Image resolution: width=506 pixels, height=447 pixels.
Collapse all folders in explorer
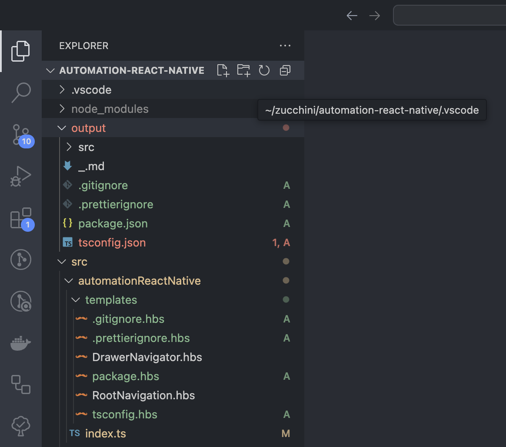(x=285, y=70)
